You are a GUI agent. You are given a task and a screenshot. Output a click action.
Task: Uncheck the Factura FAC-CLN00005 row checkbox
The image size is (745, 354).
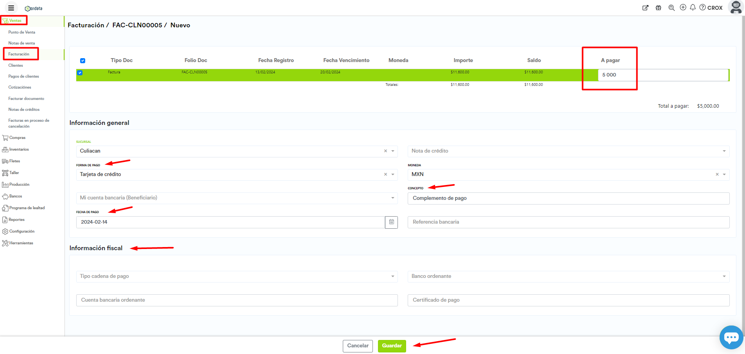[x=80, y=73]
